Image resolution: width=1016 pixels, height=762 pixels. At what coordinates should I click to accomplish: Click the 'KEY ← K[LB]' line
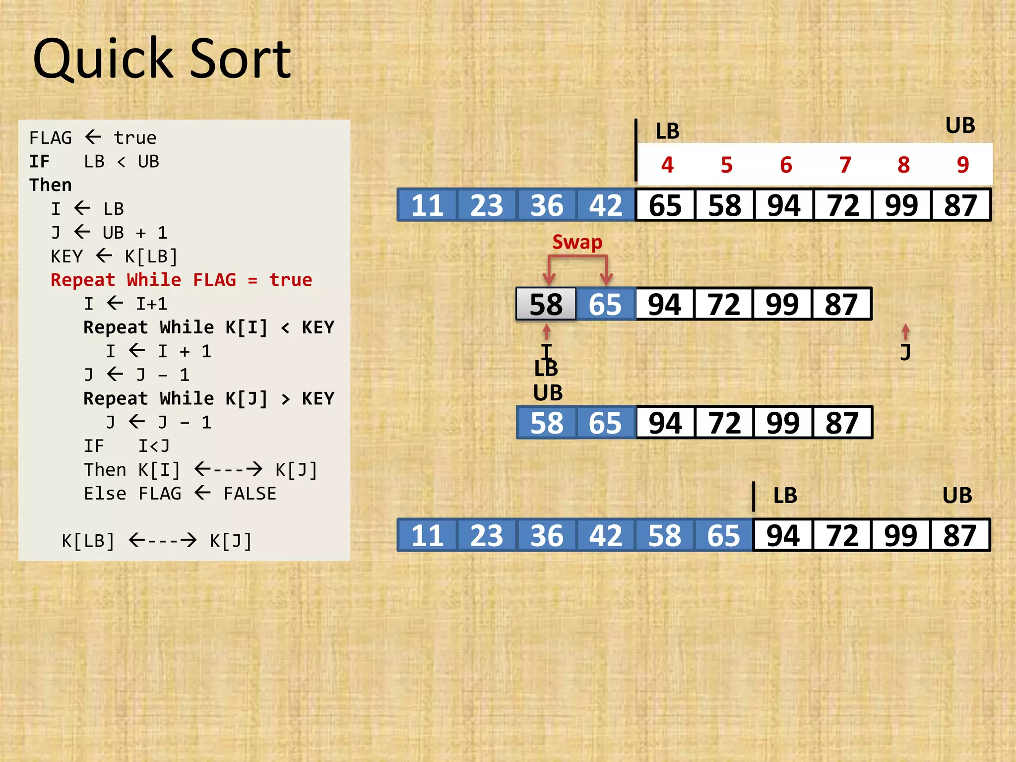[114, 256]
